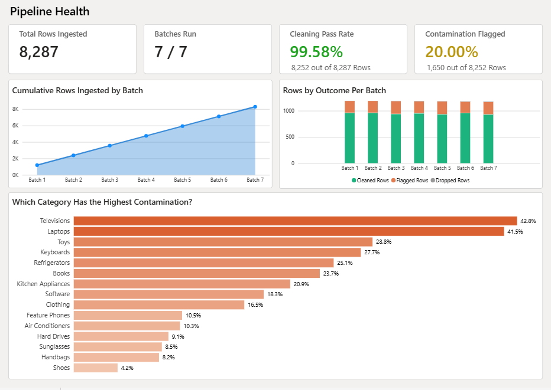Click 'Rows by Outcome Per Batch' title
The height and width of the screenshot is (390, 551).
click(334, 90)
